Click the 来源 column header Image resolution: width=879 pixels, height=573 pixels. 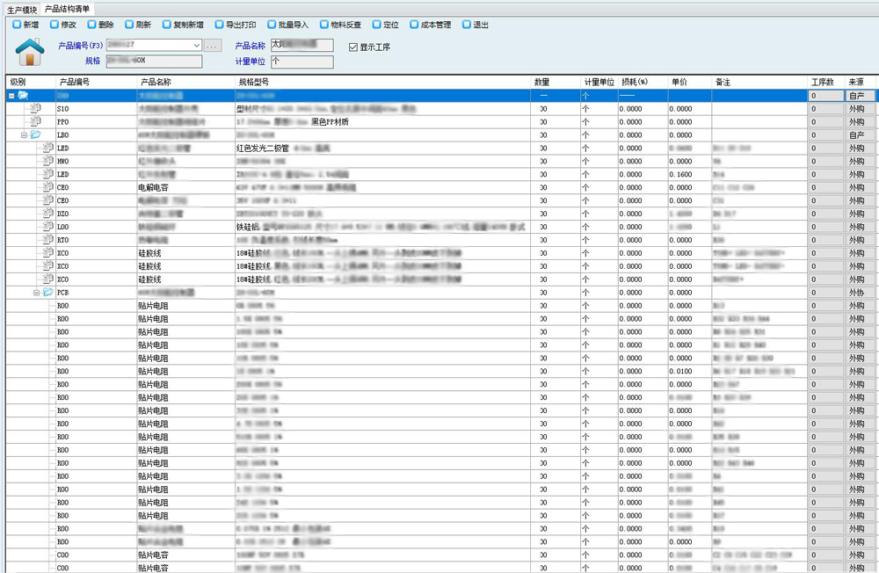pyautogui.click(x=856, y=82)
